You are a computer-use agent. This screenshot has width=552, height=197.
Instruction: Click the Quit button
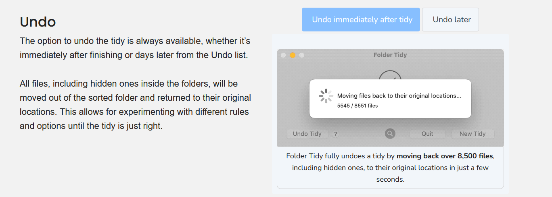(427, 134)
